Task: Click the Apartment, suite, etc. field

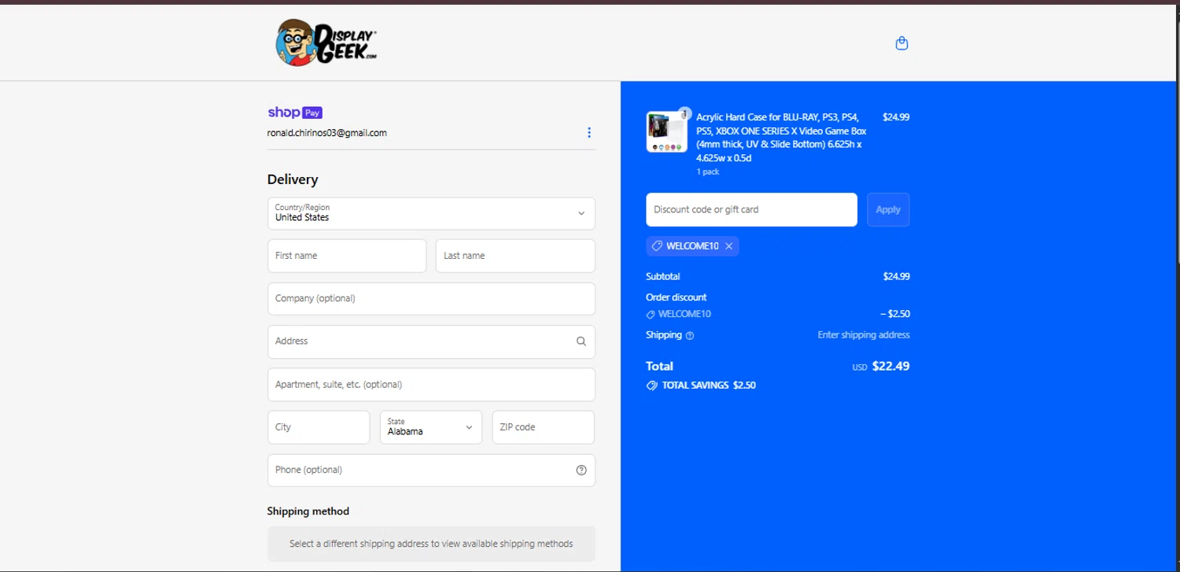Action: point(431,385)
